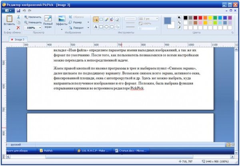The height and width of the screenshot is (166, 240).
Task: Click the Инструменты group label
Action: (x=126, y=32)
